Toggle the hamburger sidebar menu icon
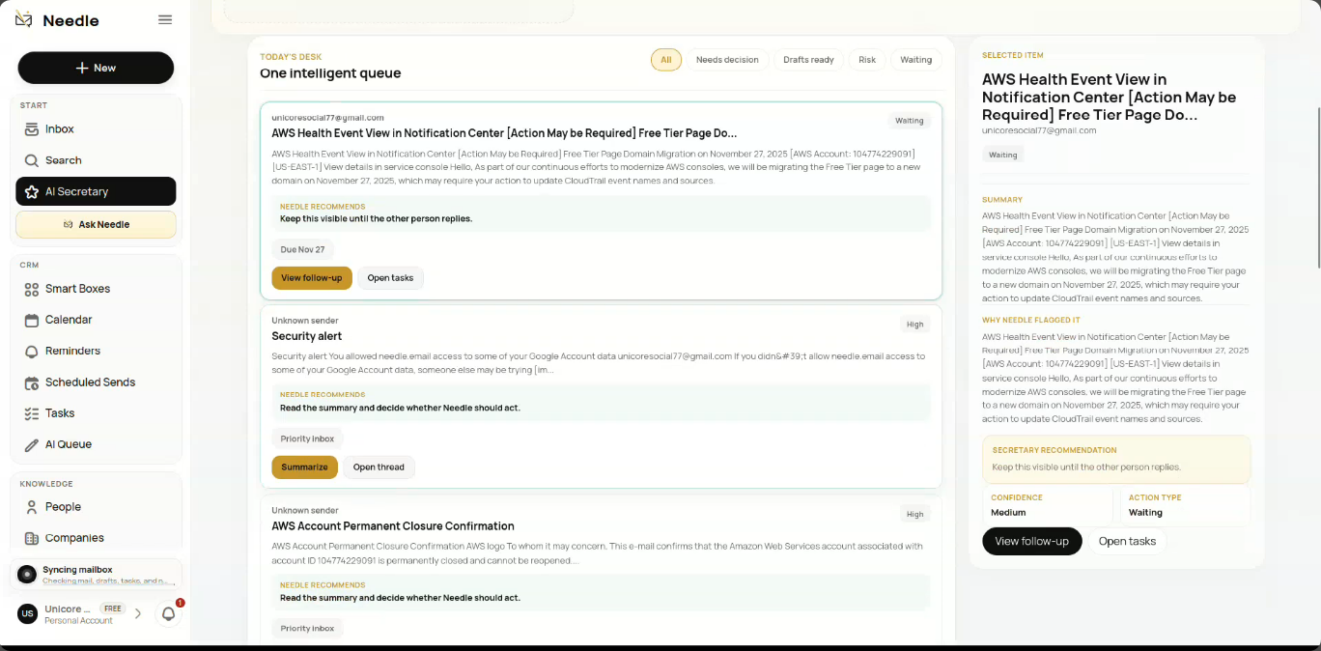Image resolution: width=1321 pixels, height=651 pixels. [165, 20]
